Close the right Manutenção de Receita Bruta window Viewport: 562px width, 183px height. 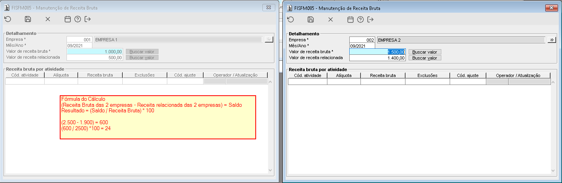(x=552, y=8)
